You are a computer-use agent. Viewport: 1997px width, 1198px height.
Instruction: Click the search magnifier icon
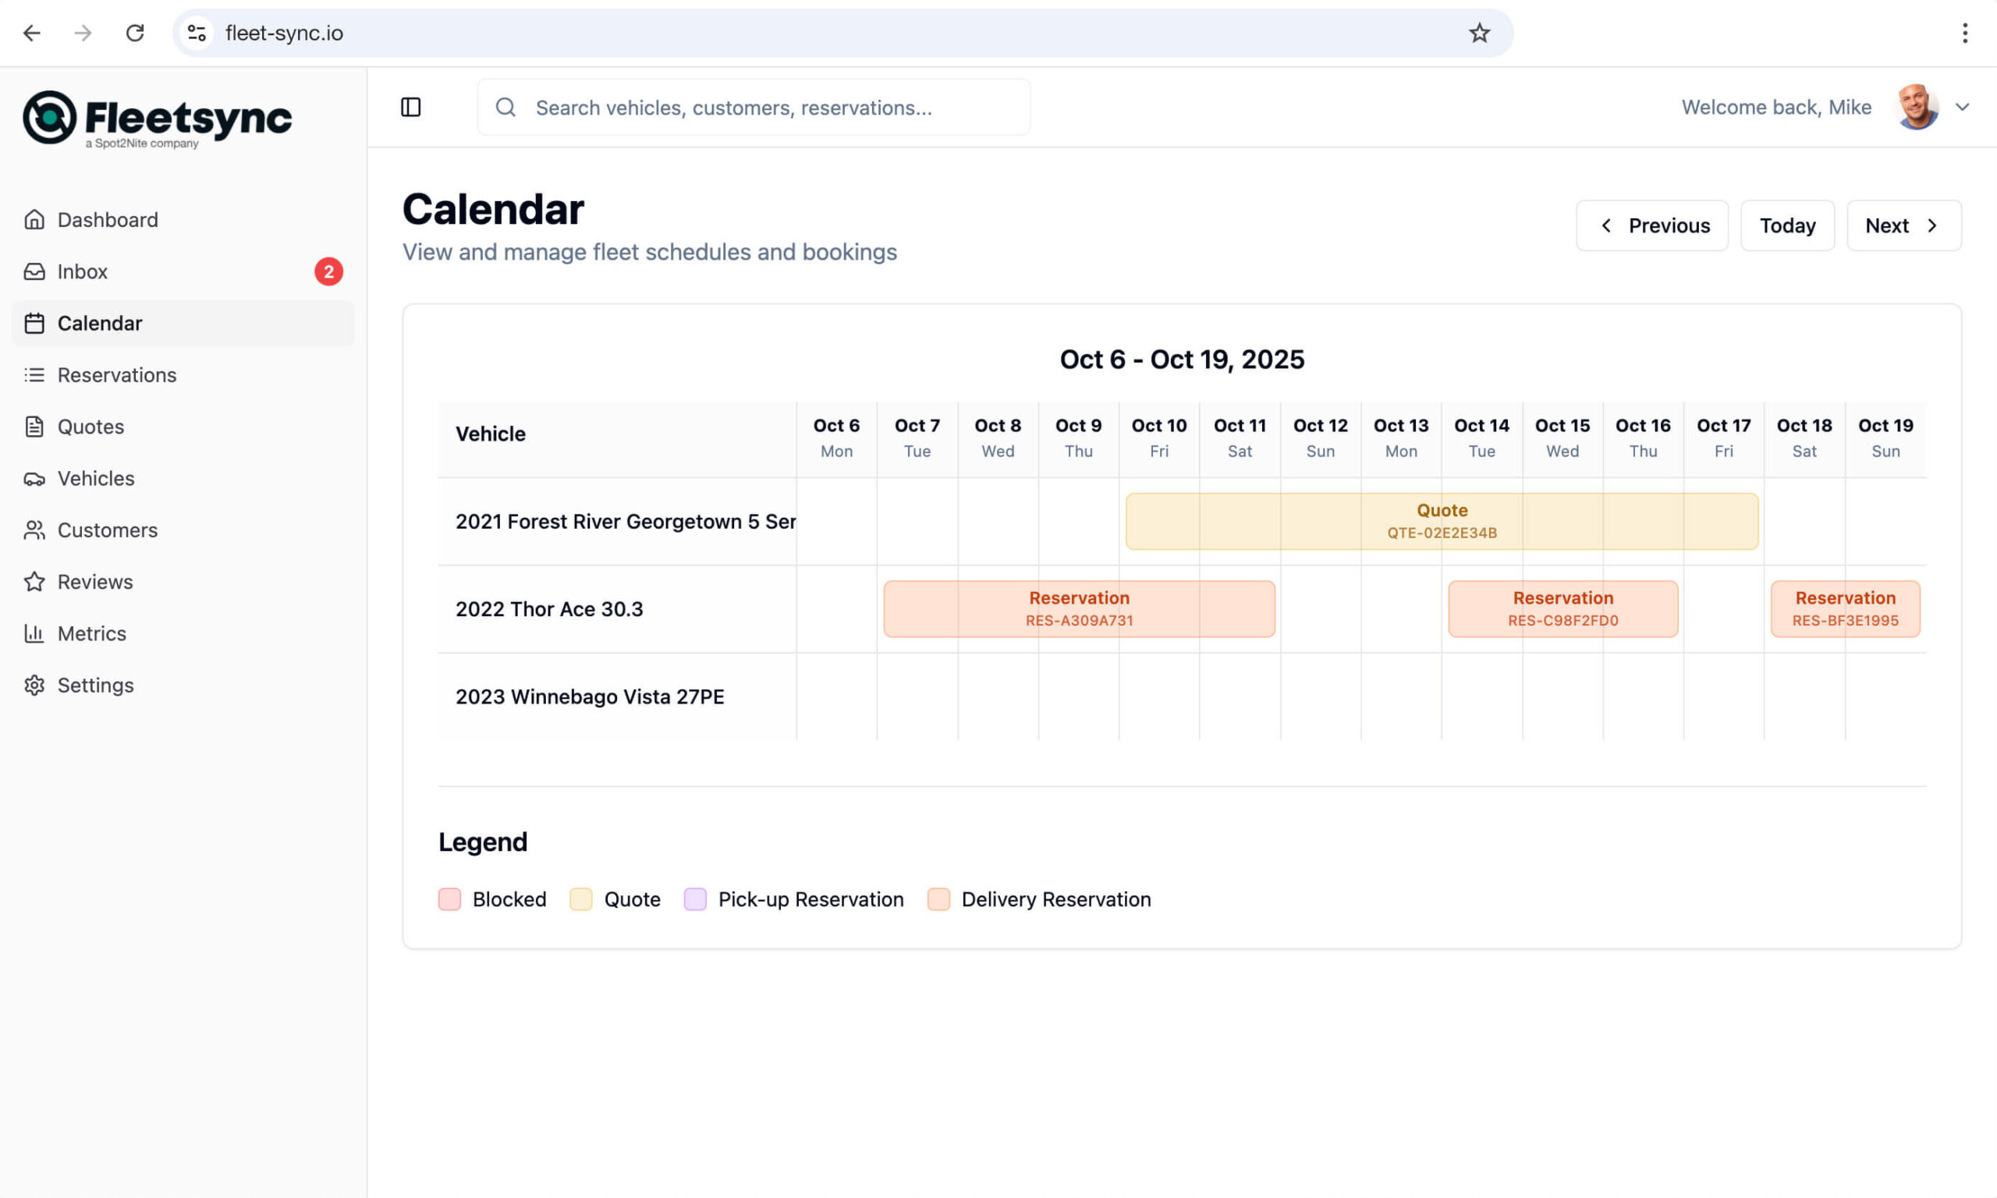[x=506, y=107]
